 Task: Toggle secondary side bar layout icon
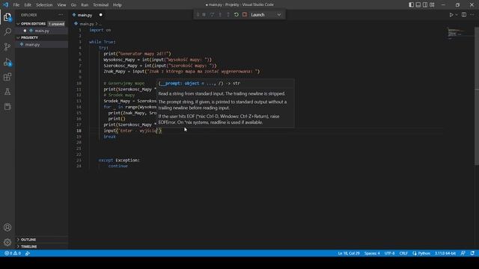tap(425, 5)
